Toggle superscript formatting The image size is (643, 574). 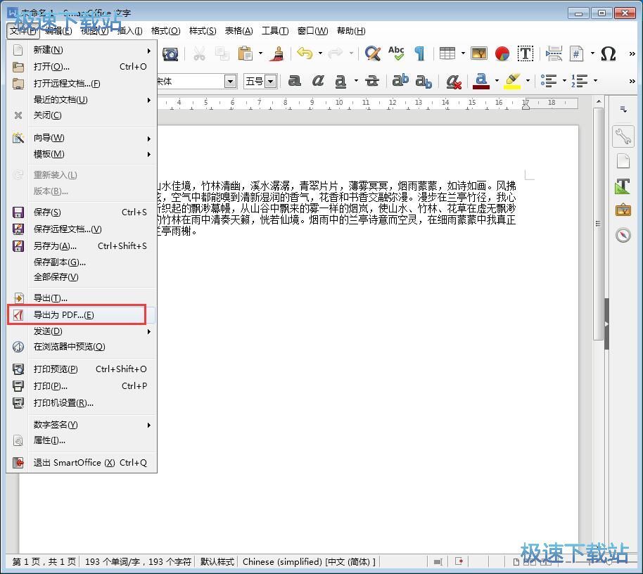(x=400, y=81)
